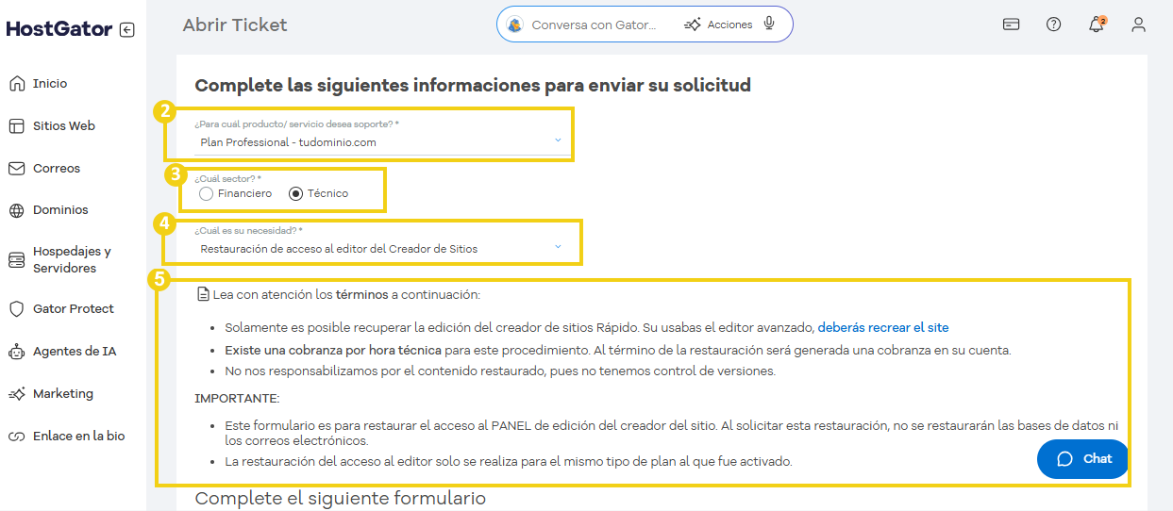Click the HostGator logo
The width and height of the screenshot is (1173, 511).
pyautogui.click(x=59, y=29)
